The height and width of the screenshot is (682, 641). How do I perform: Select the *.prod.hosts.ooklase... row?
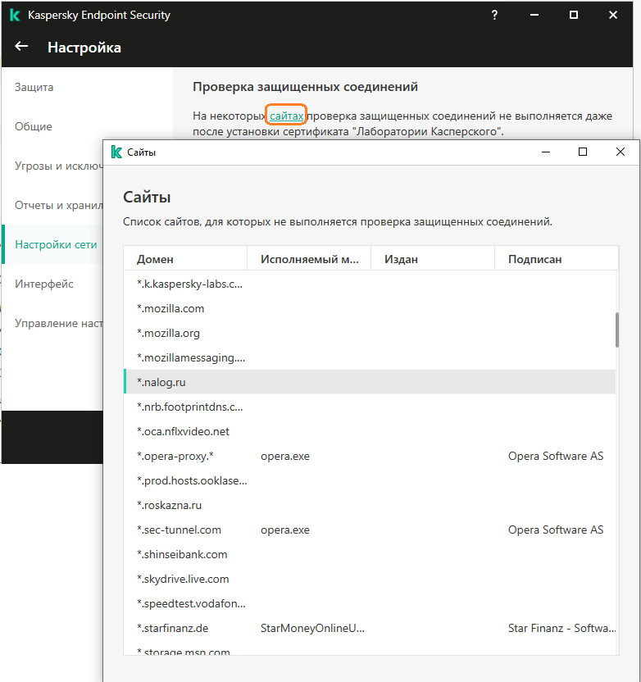click(x=370, y=480)
